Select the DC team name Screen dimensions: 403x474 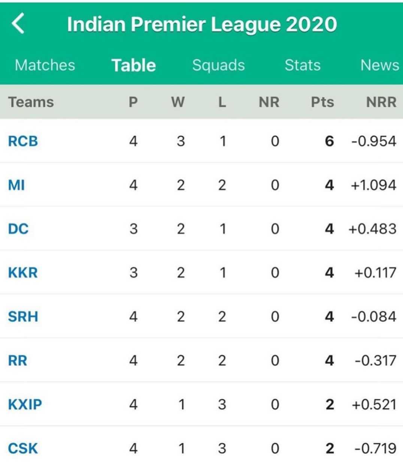click(18, 229)
